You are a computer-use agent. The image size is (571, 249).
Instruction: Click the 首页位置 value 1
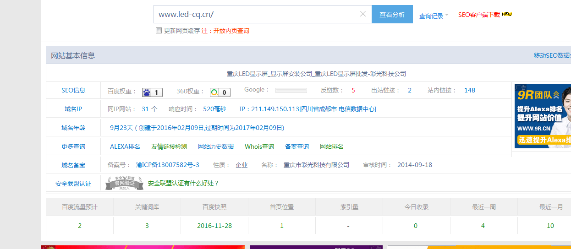(x=282, y=226)
